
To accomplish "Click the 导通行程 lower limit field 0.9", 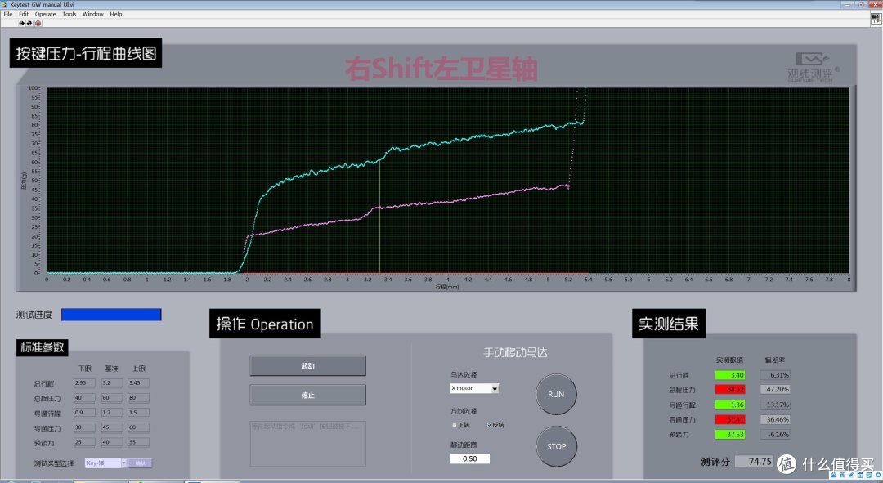I will 84,413.
